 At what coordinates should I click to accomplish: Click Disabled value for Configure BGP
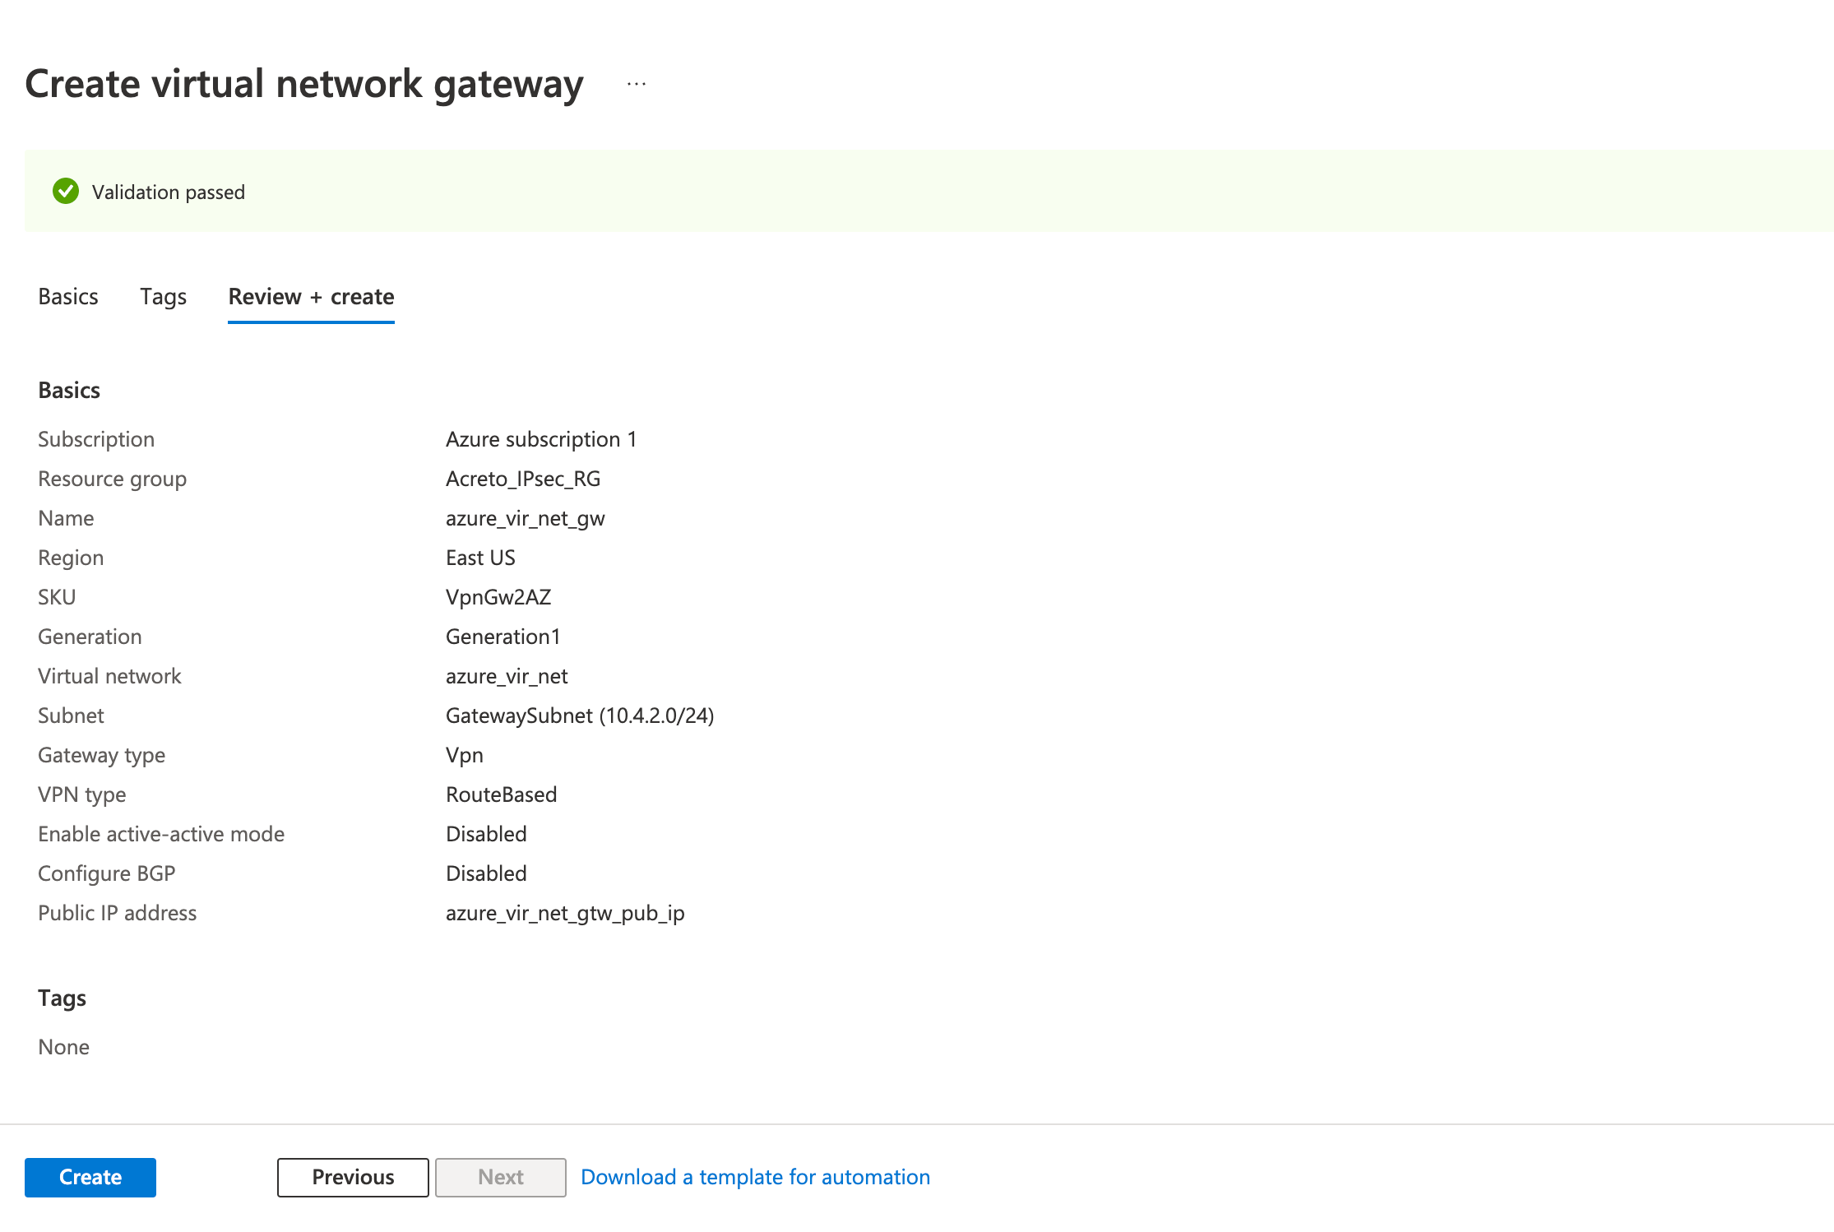[x=486, y=873]
